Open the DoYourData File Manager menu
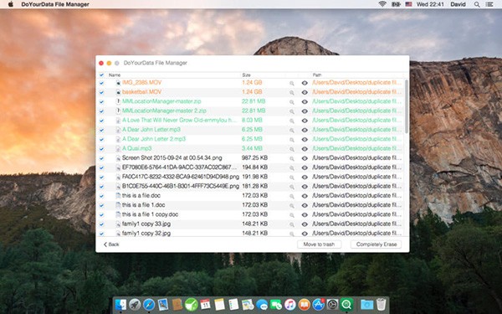502x314 pixels. coord(55,4)
